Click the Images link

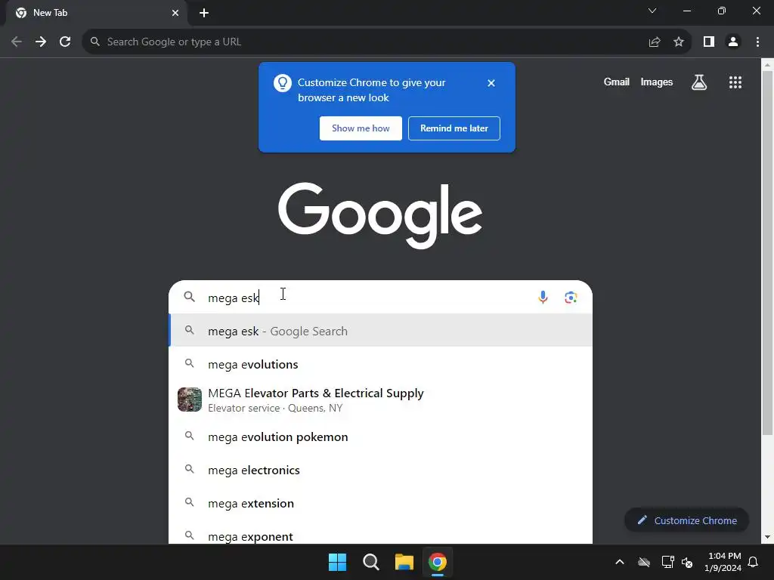(657, 82)
